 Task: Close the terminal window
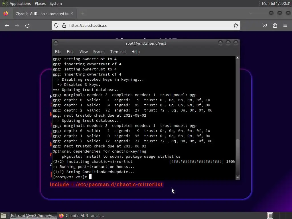tap(236, 43)
